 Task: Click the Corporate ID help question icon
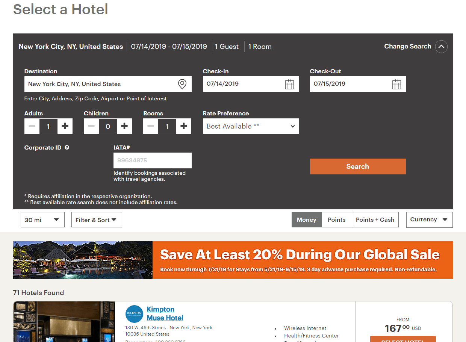[67, 148]
